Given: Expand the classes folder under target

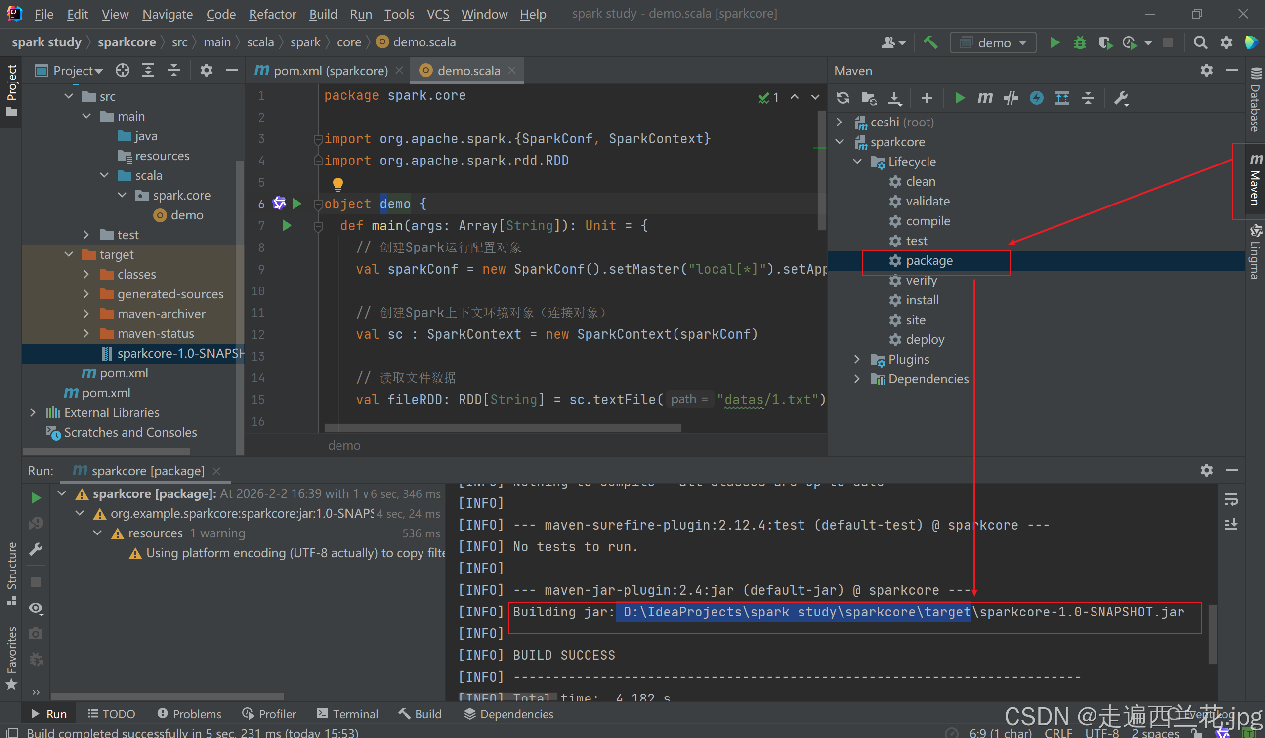Looking at the screenshot, I should point(86,275).
